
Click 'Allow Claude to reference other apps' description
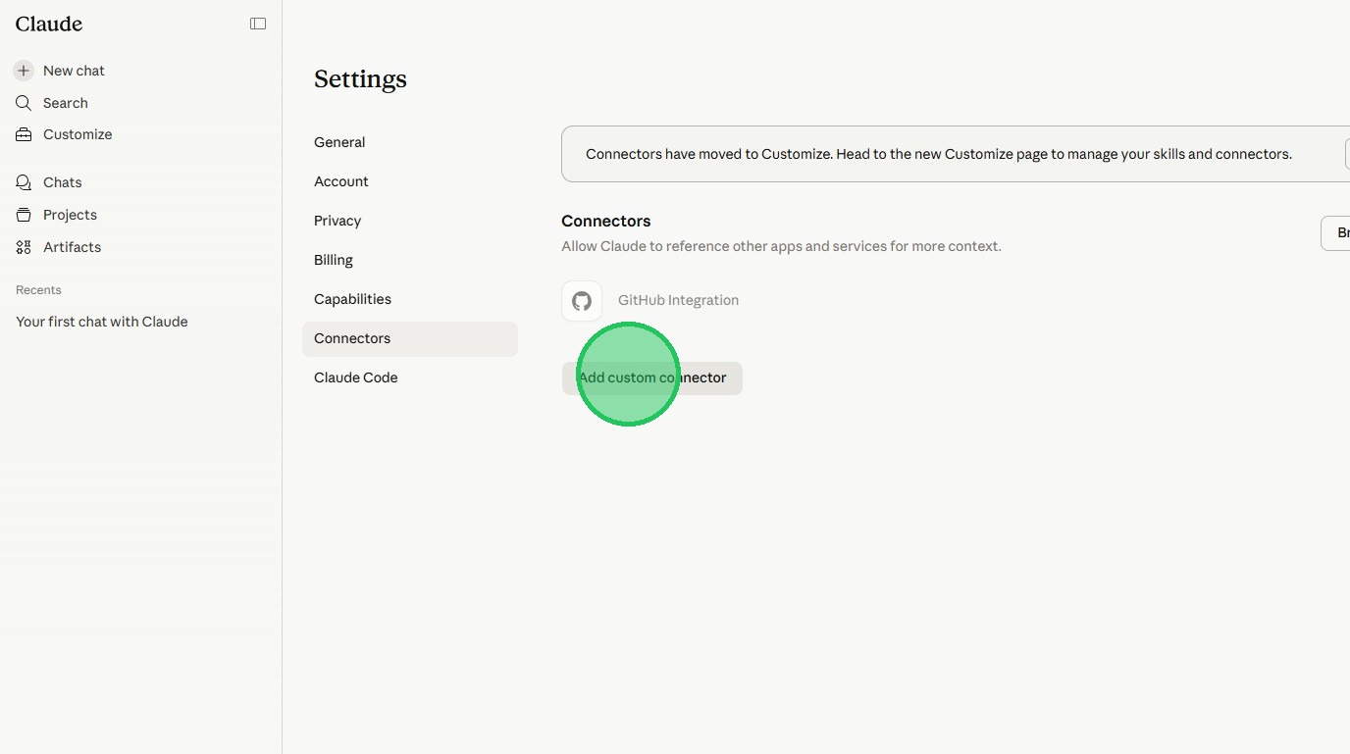coord(781,246)
